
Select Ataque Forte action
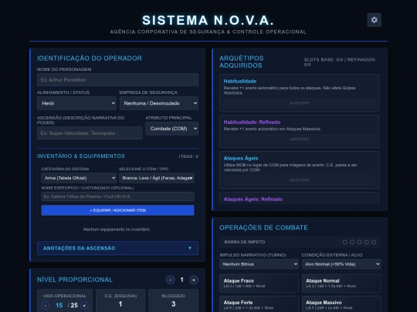[259, 304]
